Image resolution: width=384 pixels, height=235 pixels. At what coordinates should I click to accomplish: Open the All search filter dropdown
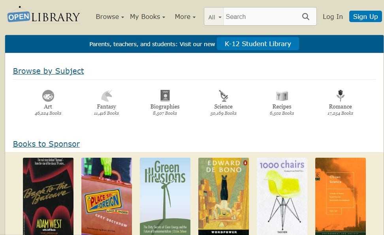[215, 17]
